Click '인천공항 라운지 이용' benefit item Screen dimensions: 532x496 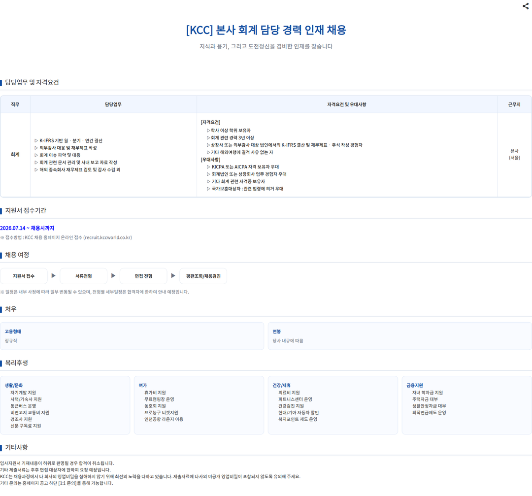164,419
